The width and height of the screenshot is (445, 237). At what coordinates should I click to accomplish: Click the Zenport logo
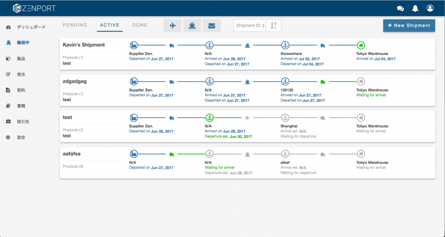tap(34, 8)
